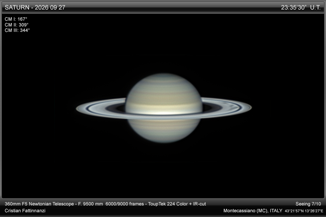The width and height of the screenshot is (326, 217).
Task: Click the Seeing 7/10 rating text
Action: [x=308, y=204]
